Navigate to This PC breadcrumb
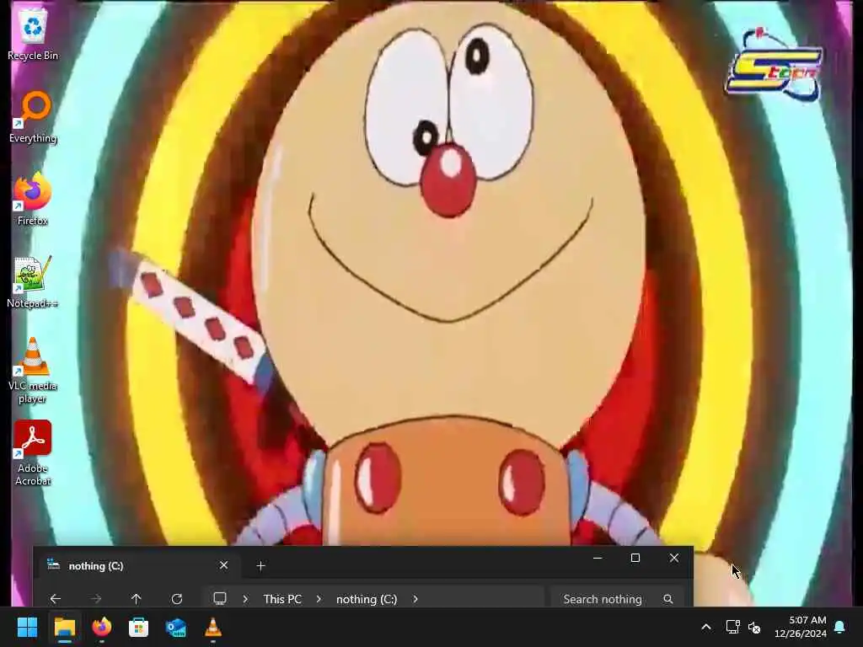This screenshot has width=863, height=647. pos(282,599)
